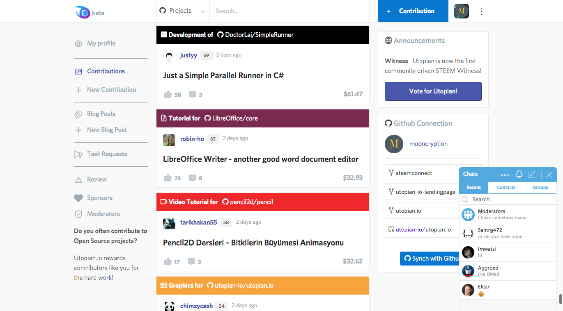Click the Review warning icon in sidebar
The width and height of the screenshot is (563, 311).
(x=78, y=179)
